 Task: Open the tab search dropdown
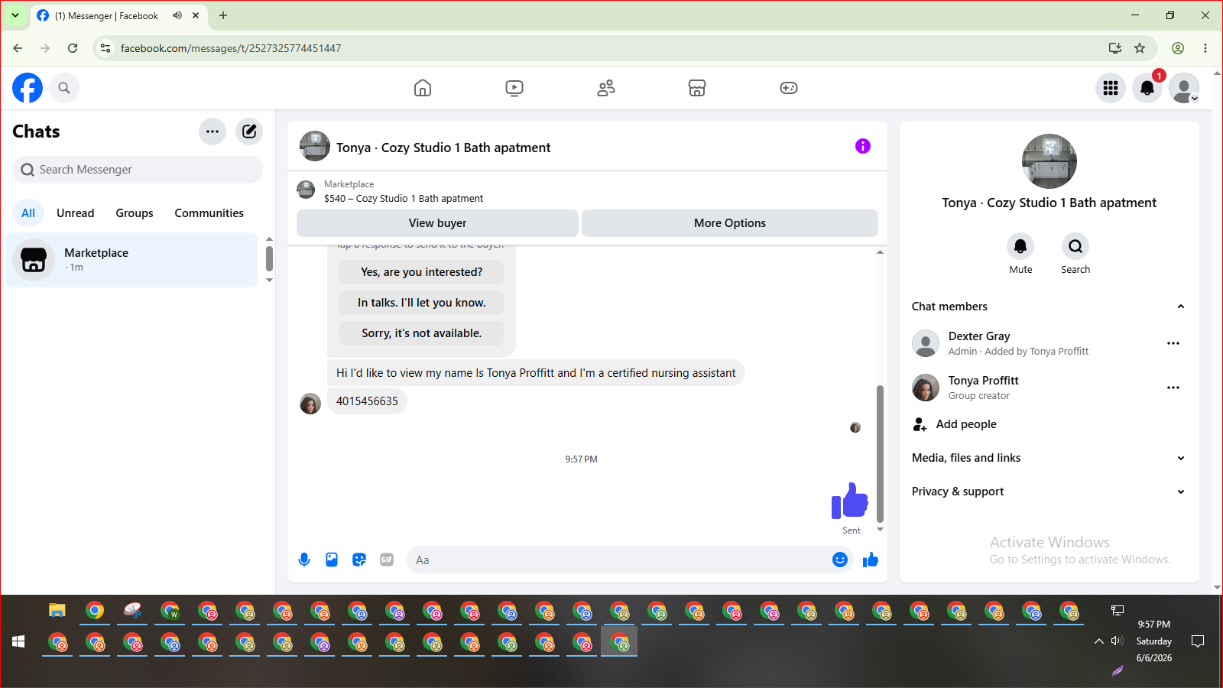coord(15,15)
